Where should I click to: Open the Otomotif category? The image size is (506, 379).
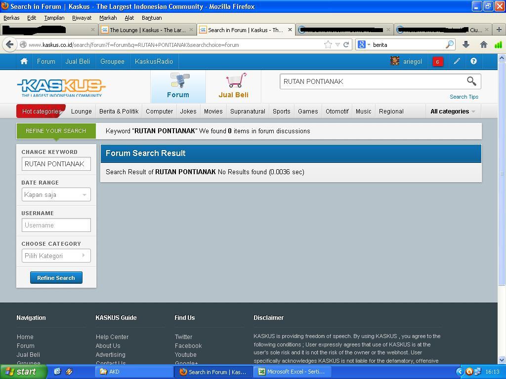coord(337,111)
